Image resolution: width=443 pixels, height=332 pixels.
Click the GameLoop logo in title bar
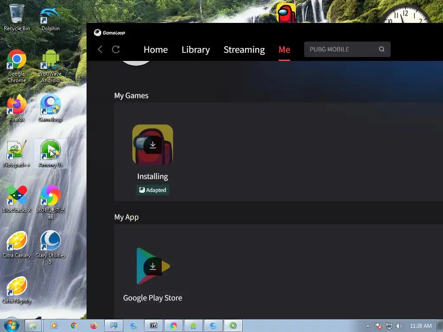point(109,33)
